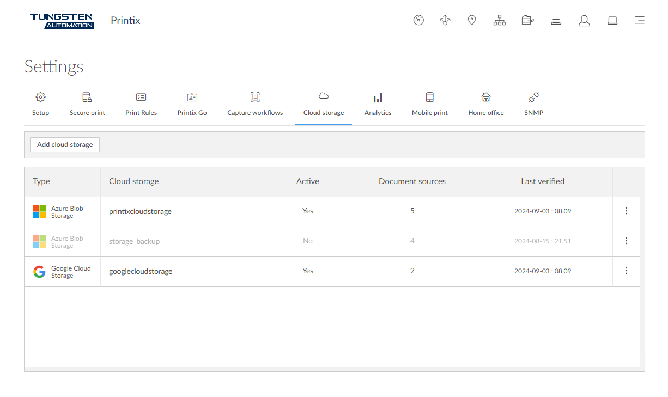Open the printixcloudstorage entry
The height and width of the screenshot is (397, 668).
pos(140,211)
